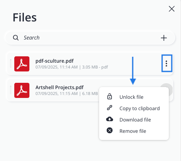The image size is (181, 161).
Task: Open three-dot menu for pdf-sculture.pdf
Action: tap(166, 63)
